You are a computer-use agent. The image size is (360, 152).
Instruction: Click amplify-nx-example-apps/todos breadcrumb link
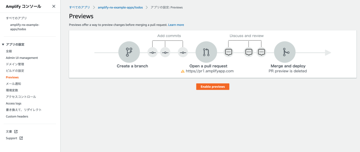coord(120,7)
